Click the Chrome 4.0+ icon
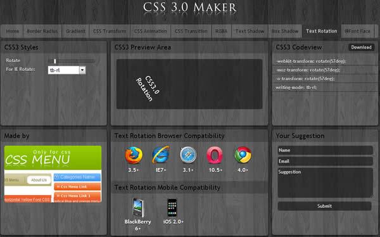The image size is (380, 237). pyautogui.click(x=243, y=155)
